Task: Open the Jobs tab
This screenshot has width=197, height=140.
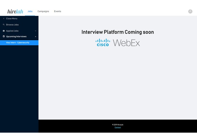Action: click(30, 11)
